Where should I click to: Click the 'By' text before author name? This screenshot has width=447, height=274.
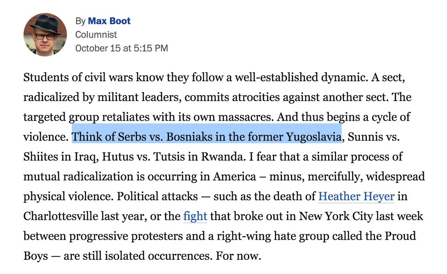pyautogui.click(x=80, y=21)
